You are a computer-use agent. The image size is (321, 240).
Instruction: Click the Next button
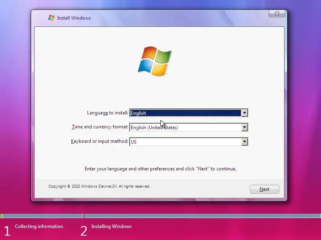pyautogui.click(x=264, y=189)
